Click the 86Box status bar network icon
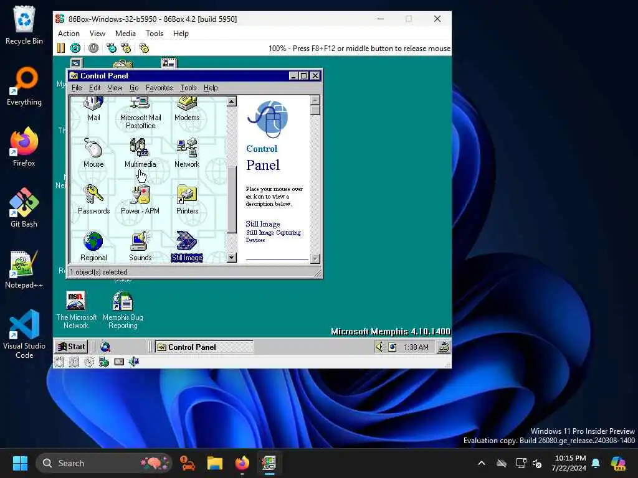 (104, 362)
